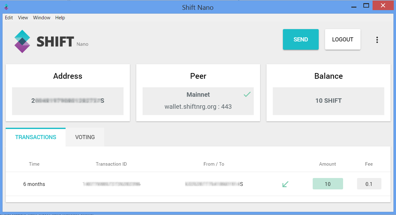Close the Shift Nano window

point(383,5)
